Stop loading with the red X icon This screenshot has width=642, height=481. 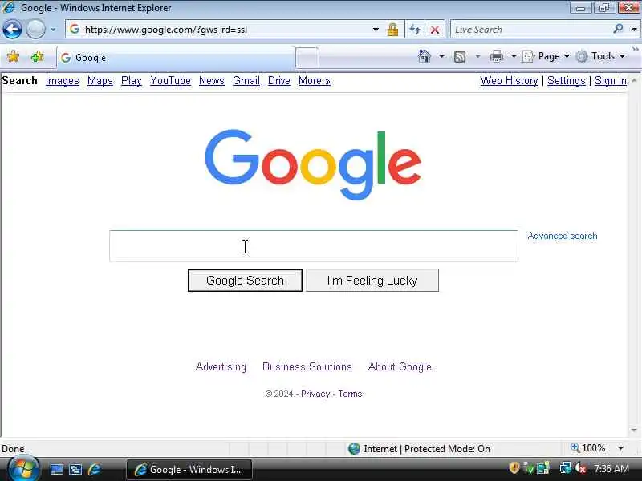435,30
